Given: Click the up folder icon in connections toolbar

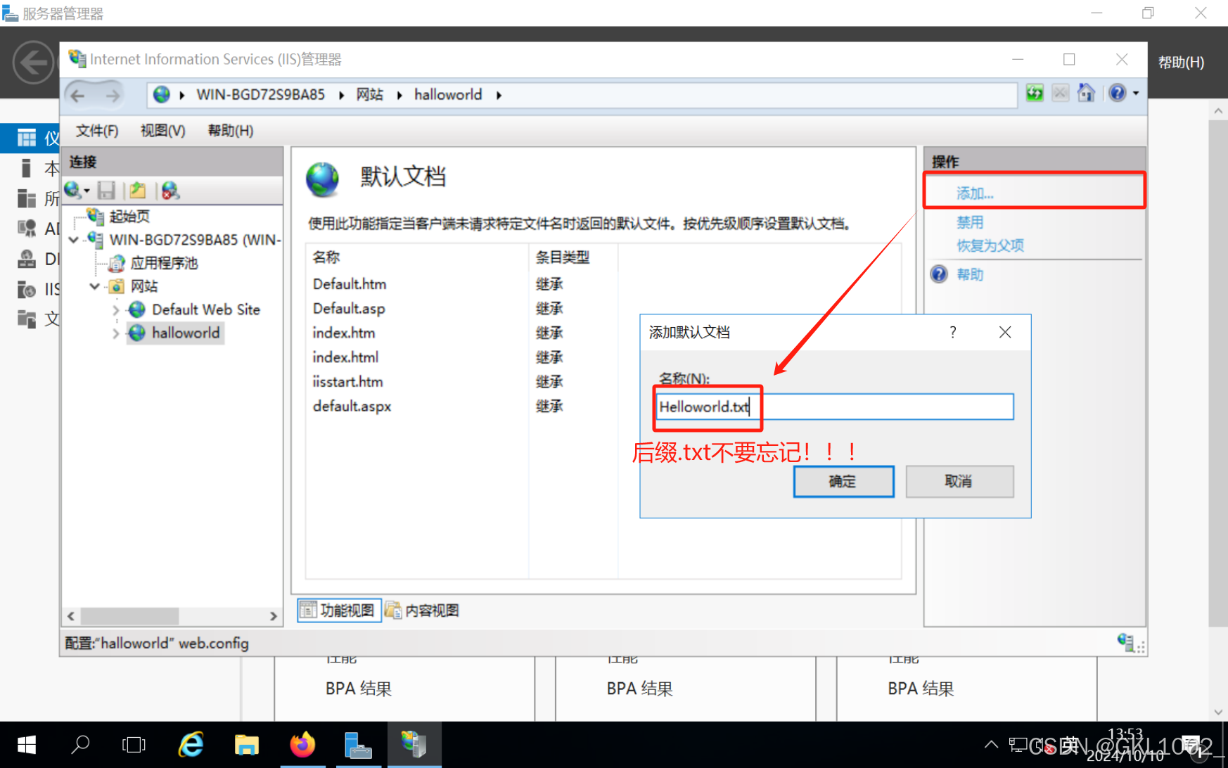Looking at the screenshot, I should pyautogui.click(x=138, y=190).
